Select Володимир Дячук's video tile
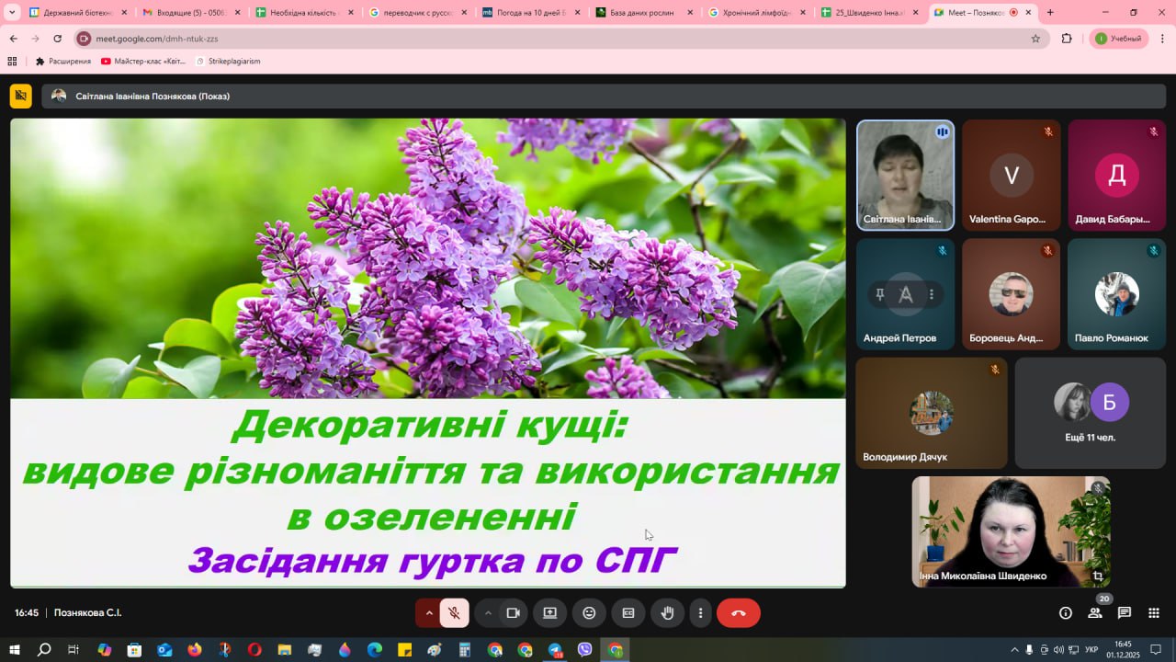1176x662 pixels. [931, 413]
